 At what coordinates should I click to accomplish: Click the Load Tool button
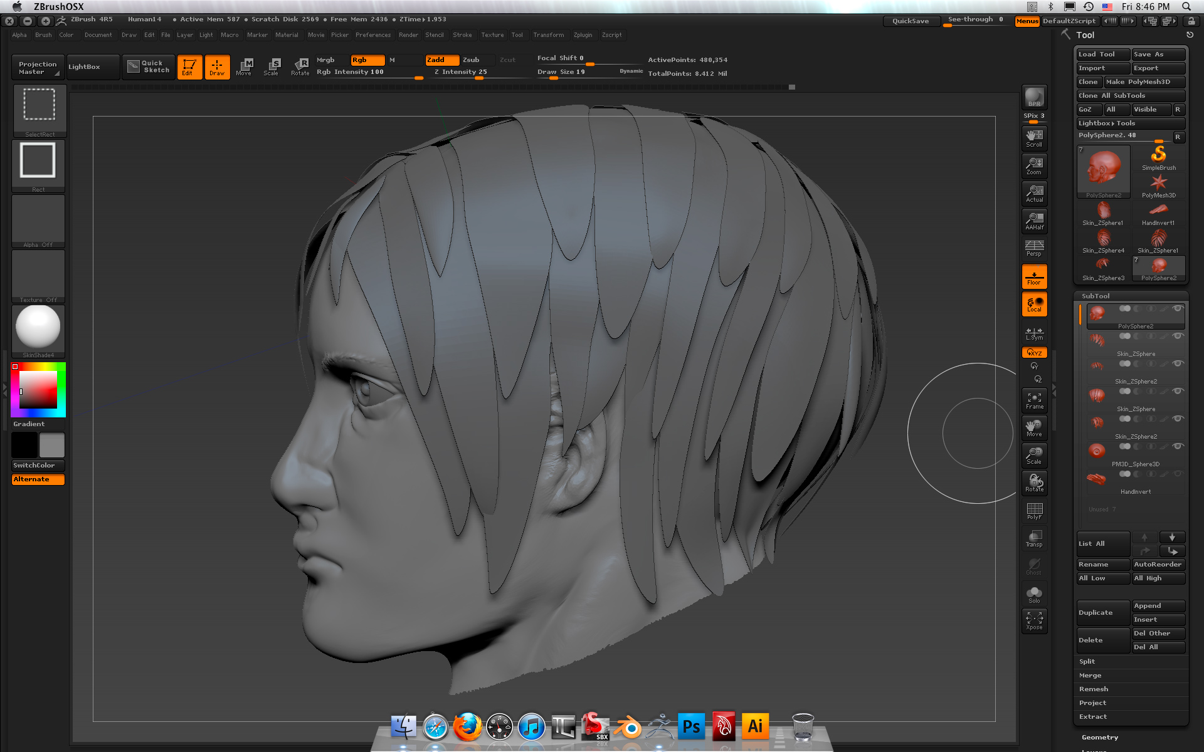coord(1103,55)
